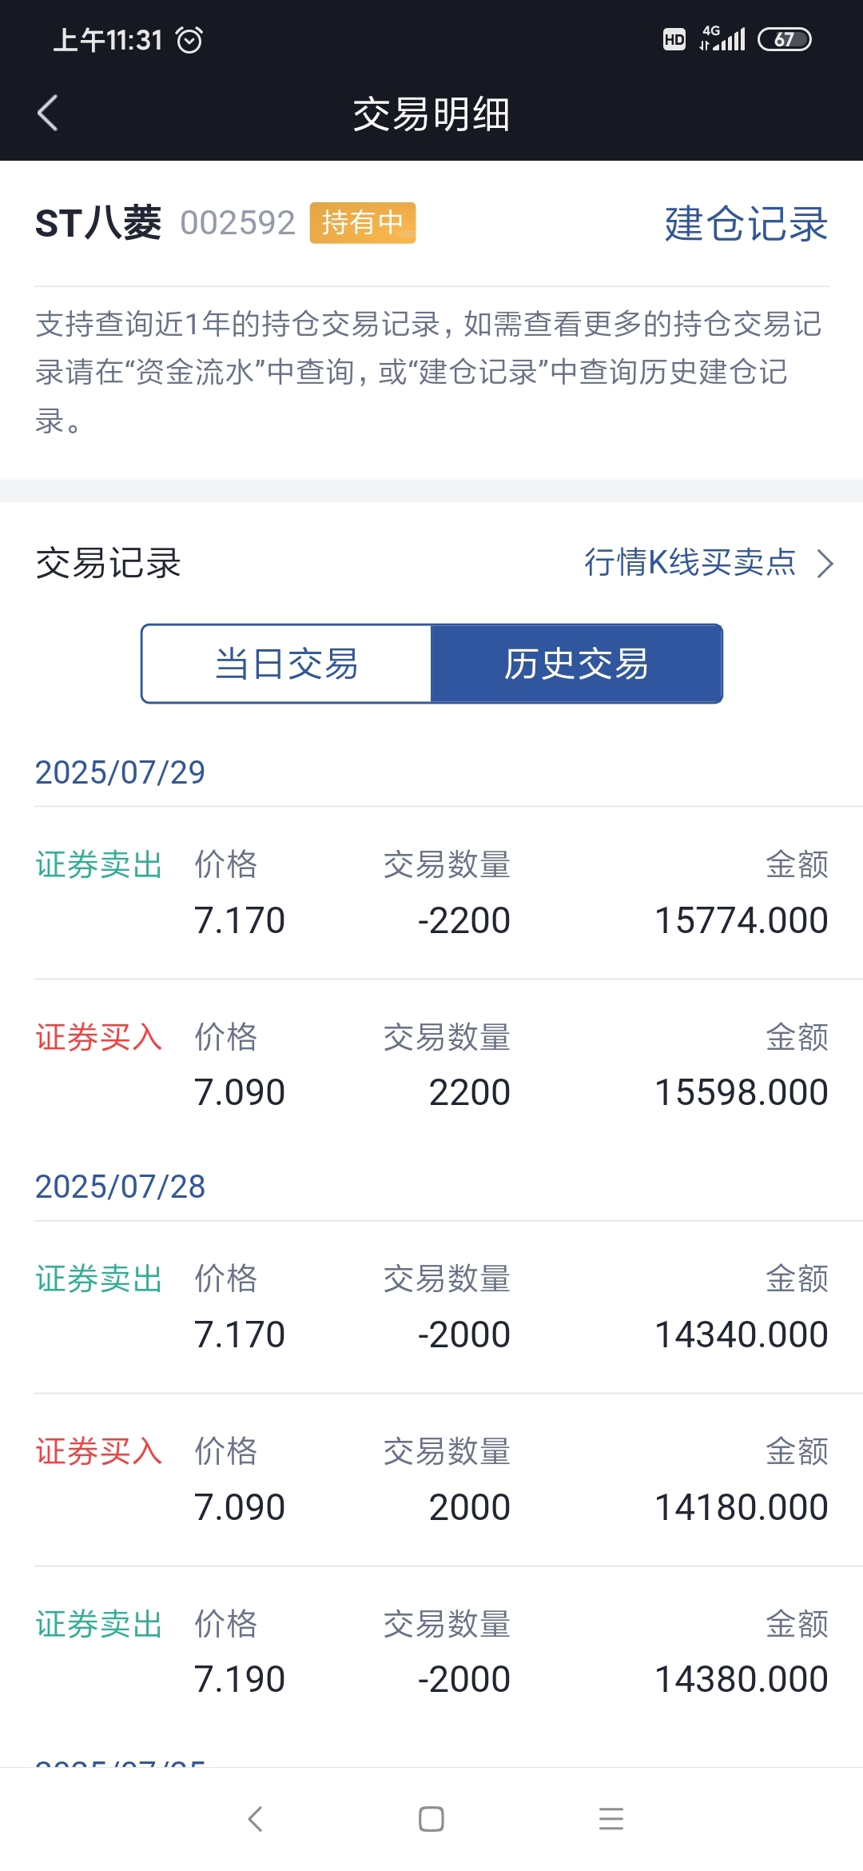This screenshot has height=1871, width=863.
Task: Tap Android home navigation icon
Action: [x=431, y=1819]
